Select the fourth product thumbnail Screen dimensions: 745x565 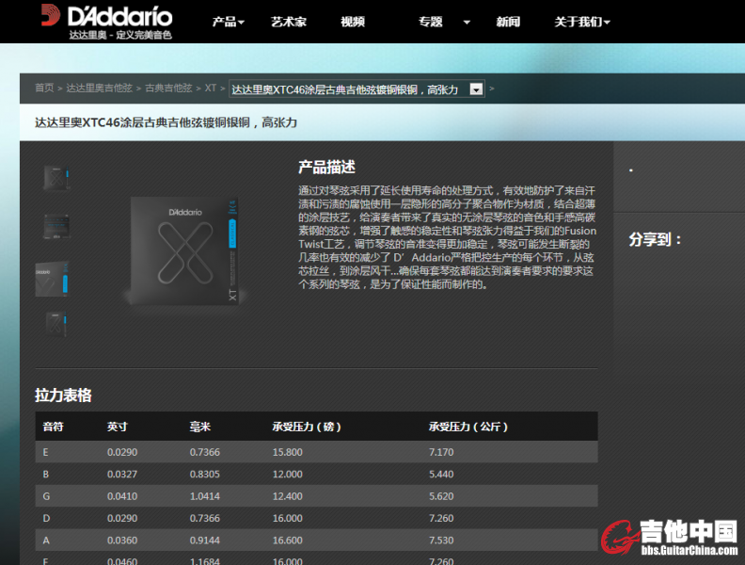point(56,324)
